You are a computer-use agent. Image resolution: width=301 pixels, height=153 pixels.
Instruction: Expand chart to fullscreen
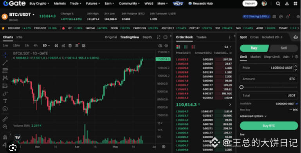point(159,37)
